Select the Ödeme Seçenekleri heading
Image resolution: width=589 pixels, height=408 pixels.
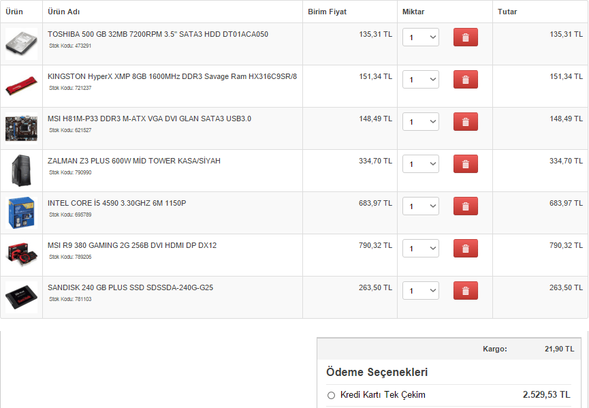click(x=377, y=373)
